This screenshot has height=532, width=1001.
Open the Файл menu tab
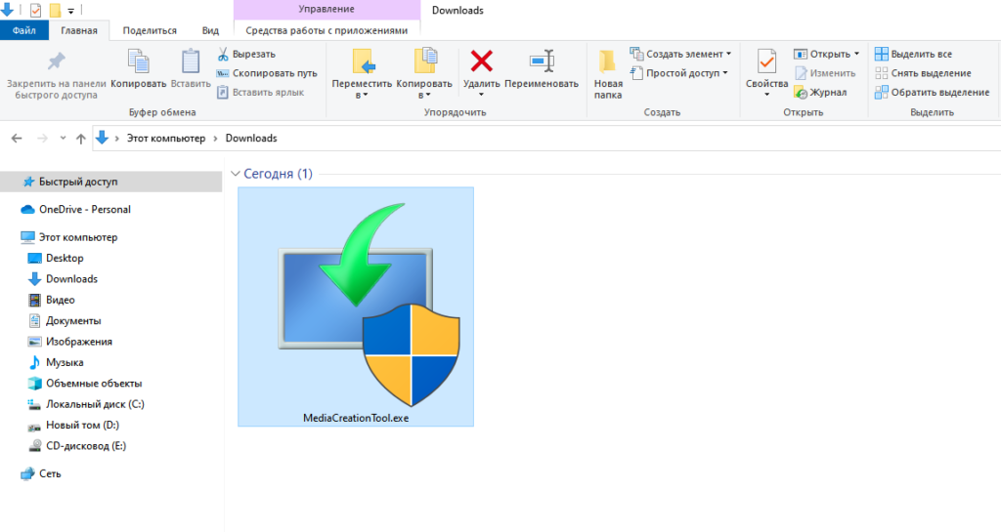(x=24, y=30)
